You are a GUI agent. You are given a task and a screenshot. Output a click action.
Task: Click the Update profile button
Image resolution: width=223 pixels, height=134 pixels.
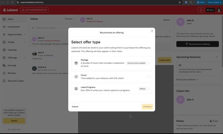14,121
